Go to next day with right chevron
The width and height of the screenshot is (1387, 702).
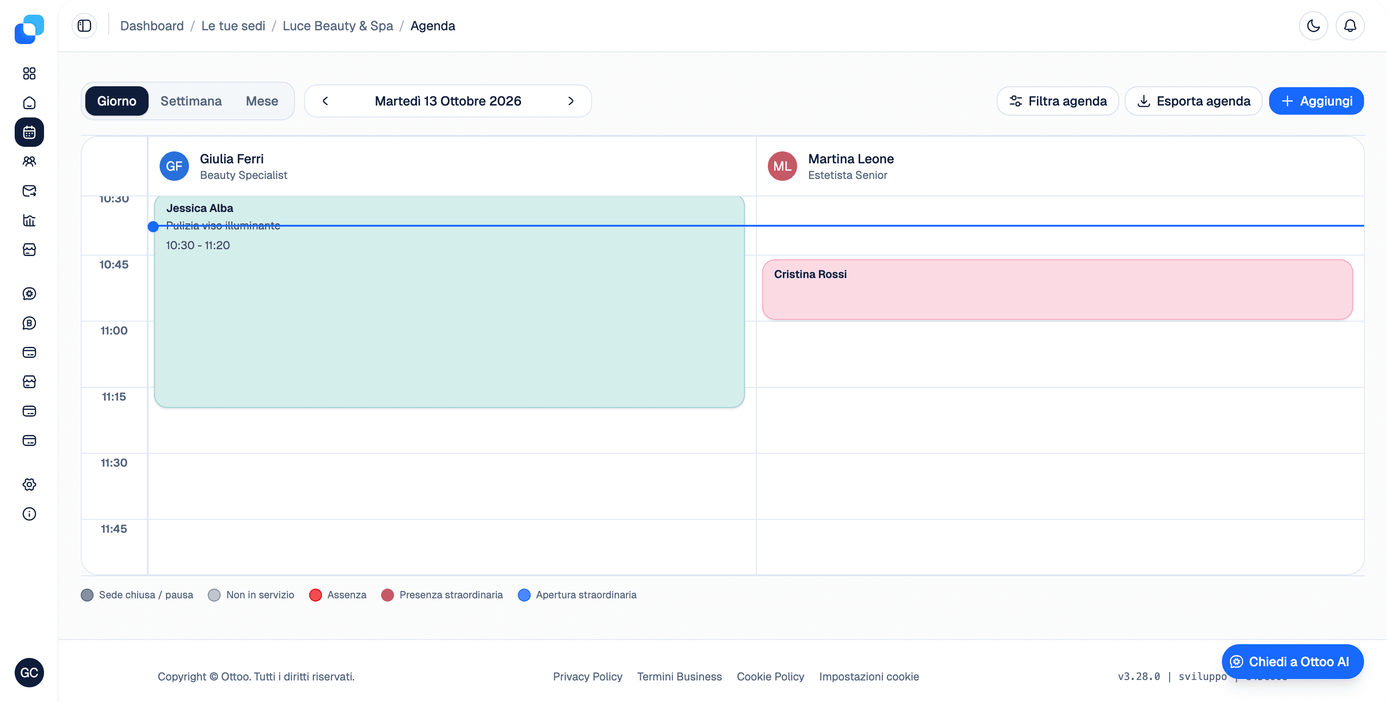click(571, 101)
